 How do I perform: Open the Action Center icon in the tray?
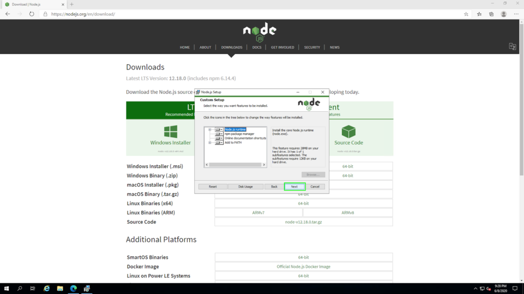pyautogui.click(x=514, y=288)
